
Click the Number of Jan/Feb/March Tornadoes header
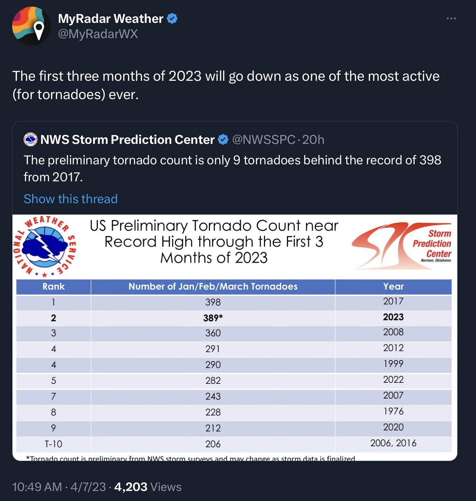(x=213, y=286)
